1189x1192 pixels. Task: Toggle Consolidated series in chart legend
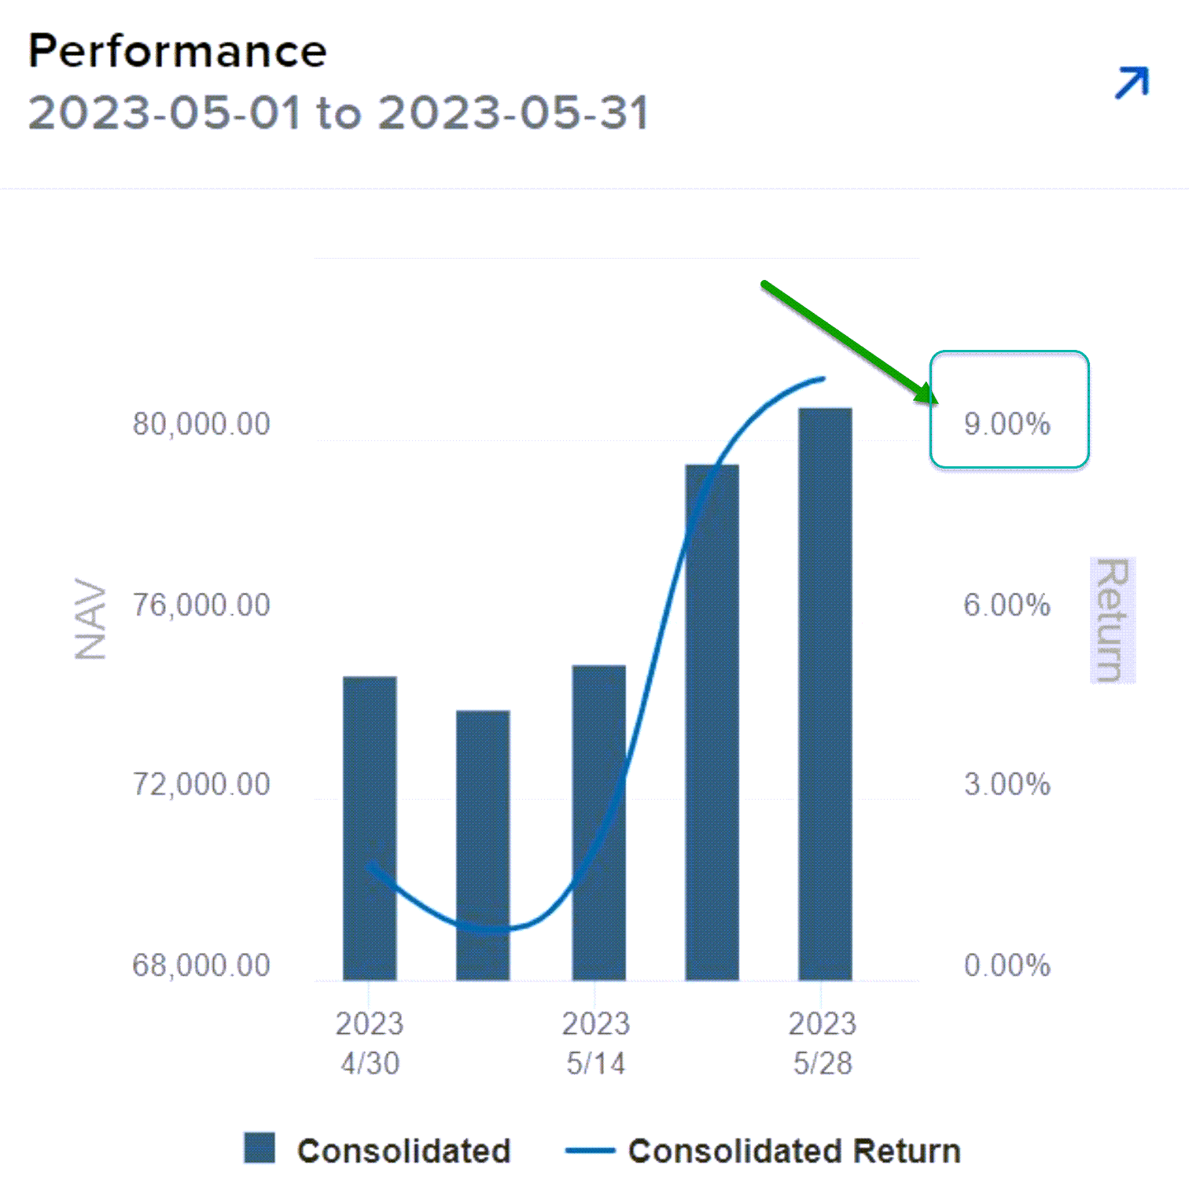click(x=403, y=1151)
